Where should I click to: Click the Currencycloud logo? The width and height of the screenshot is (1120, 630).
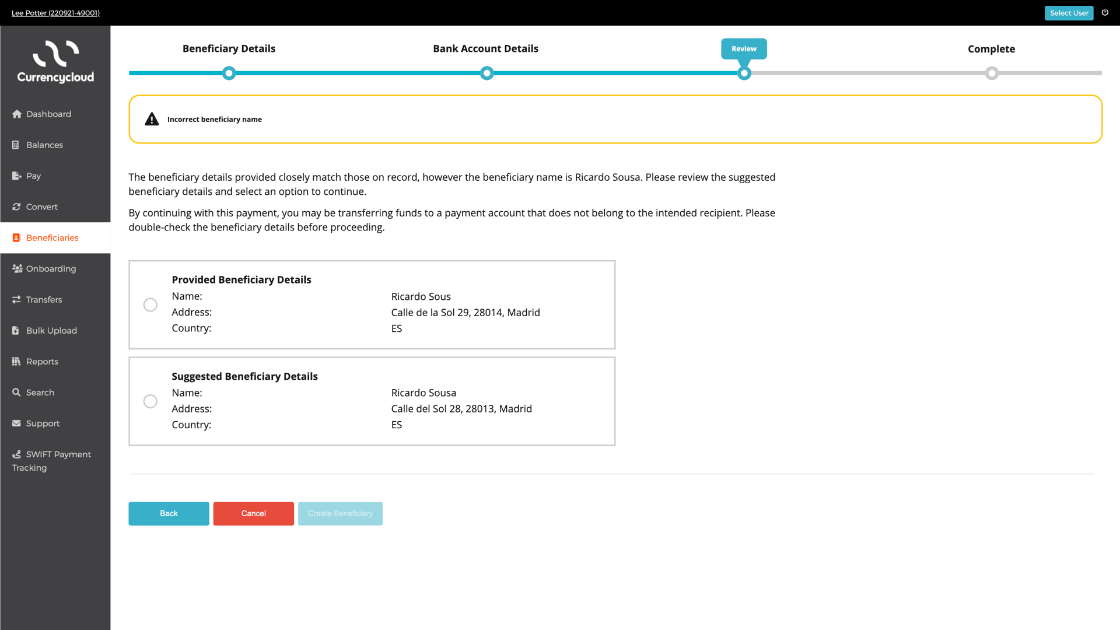(x=55, y=62)
